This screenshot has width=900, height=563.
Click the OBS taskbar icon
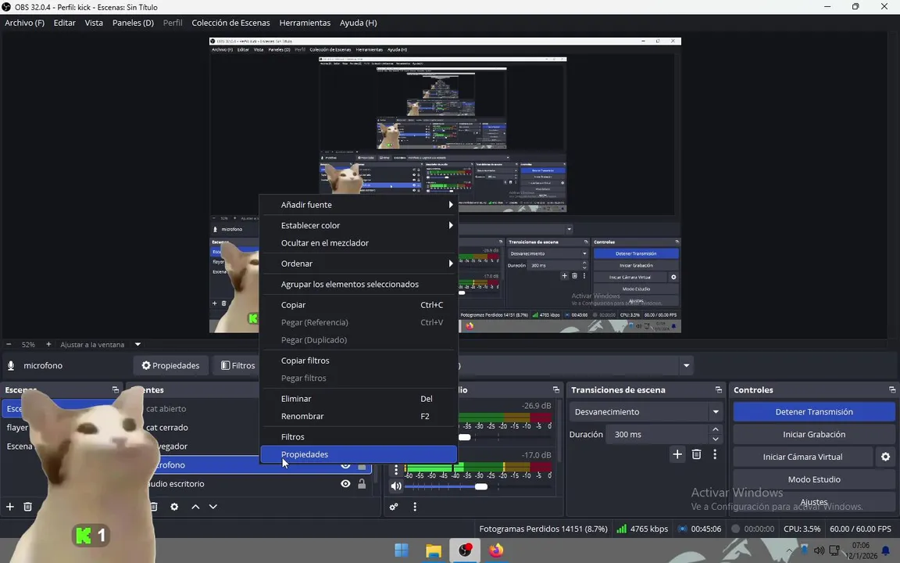pos(465,550)
